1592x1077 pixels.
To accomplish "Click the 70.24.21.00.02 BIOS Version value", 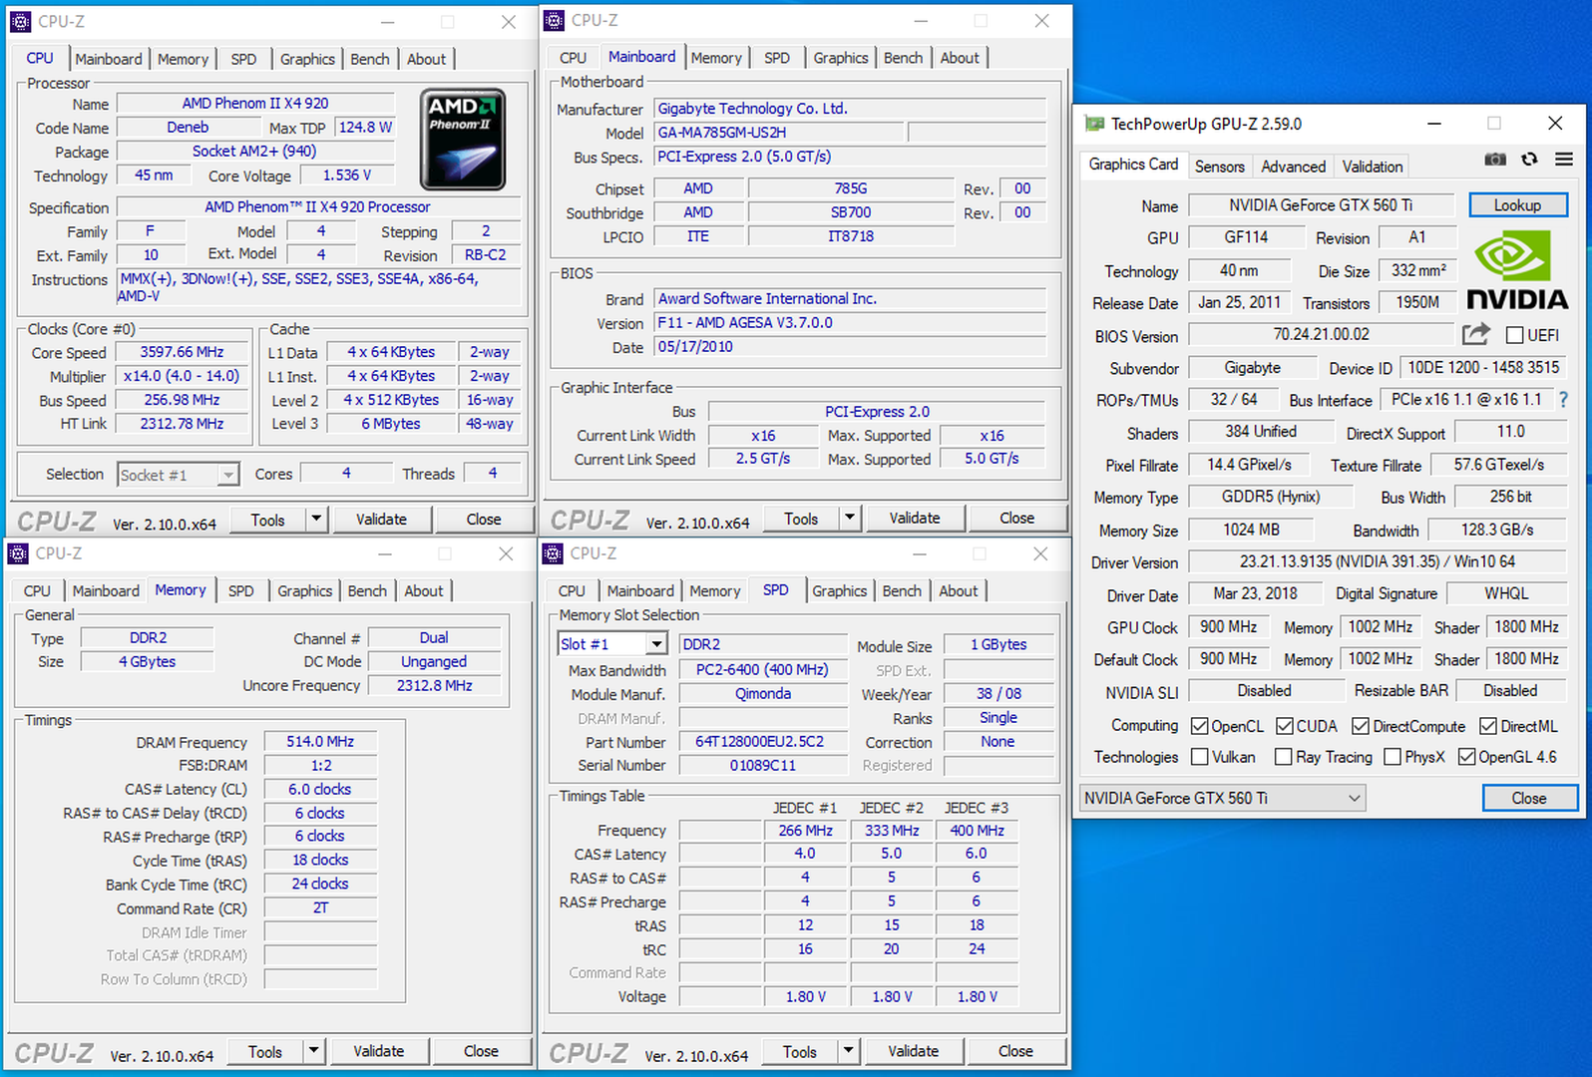I will [x=1321, y=334].
